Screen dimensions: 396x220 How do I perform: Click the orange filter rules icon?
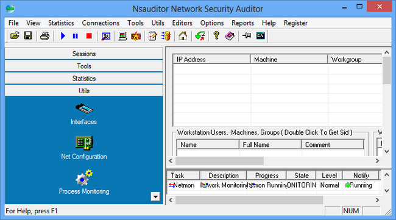click(166, 36)
